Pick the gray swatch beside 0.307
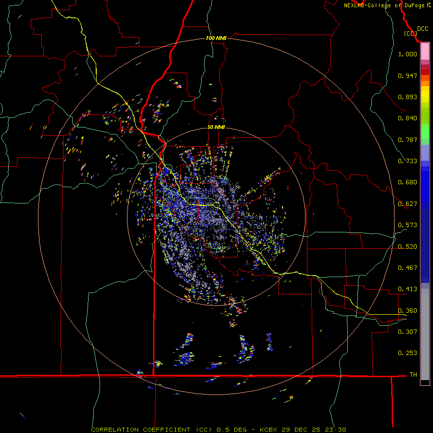433x433 pixels. pyautogui.click(x=425, y=334)
